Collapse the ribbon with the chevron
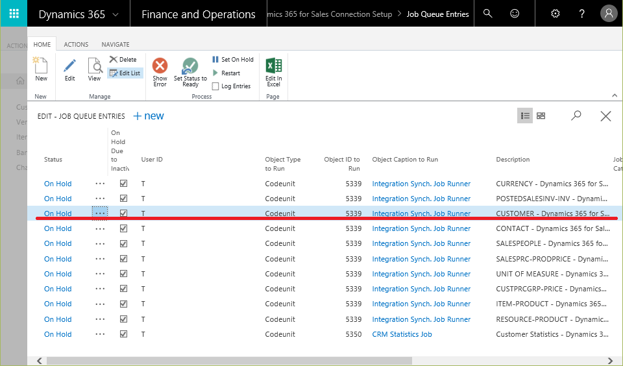Screen dimensions: 623x366 [x=615, y=95]
